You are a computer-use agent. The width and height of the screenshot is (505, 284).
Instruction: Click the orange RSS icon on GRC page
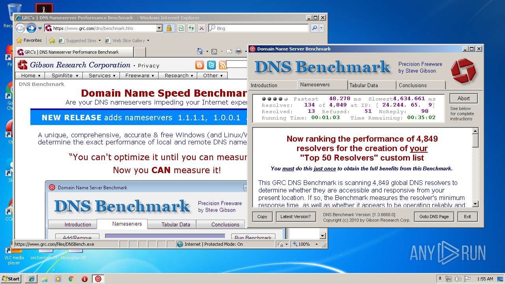pos(223,65)
